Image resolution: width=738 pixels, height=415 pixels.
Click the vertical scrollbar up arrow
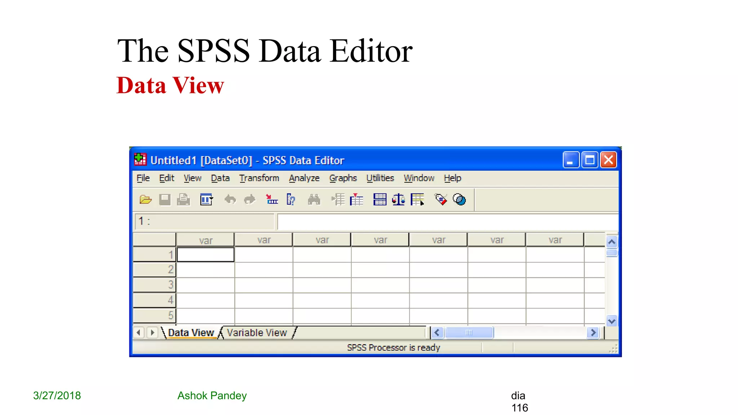coord(612,242)
